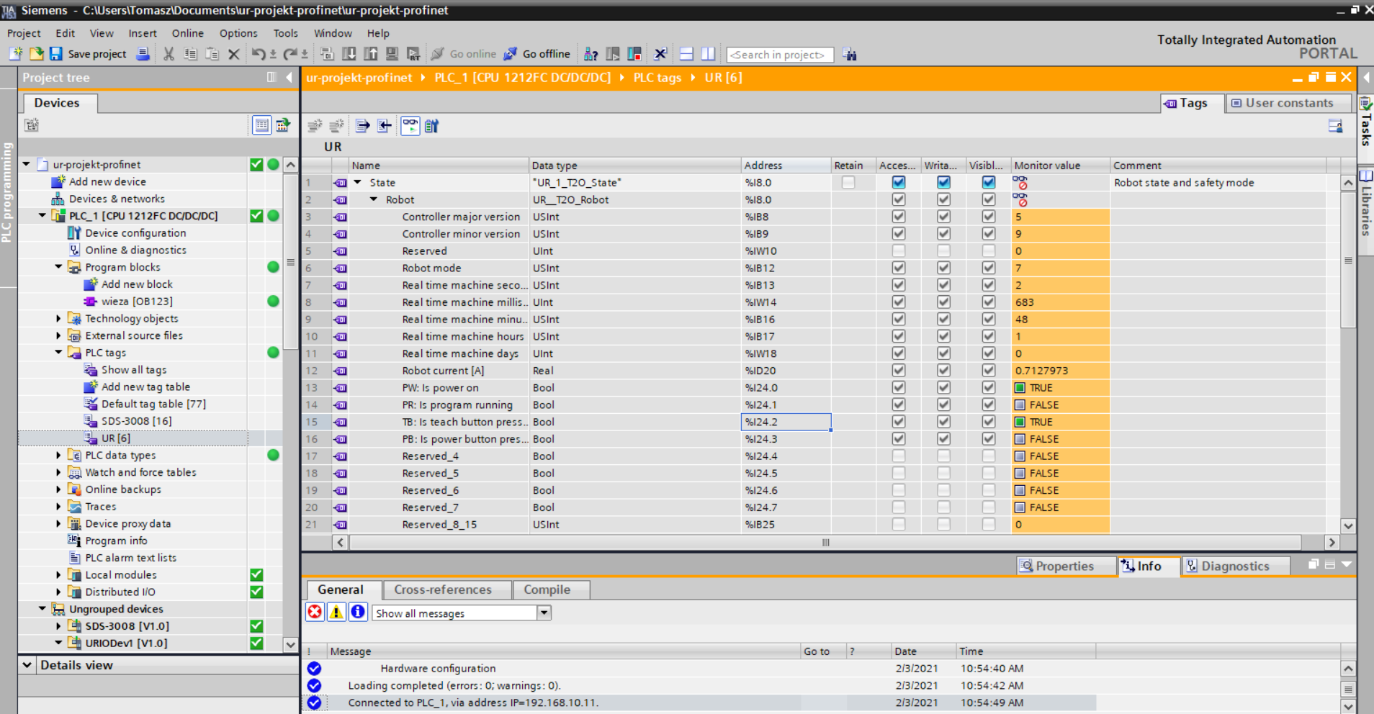This screenshot has width=1374, height=714.
Task: Click the information filter icon in Info panel
Action: pos(358,612)
